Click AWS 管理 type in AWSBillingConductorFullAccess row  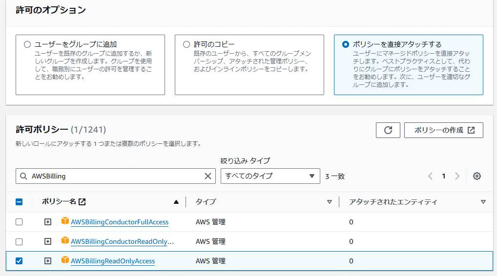pos(210,222)
